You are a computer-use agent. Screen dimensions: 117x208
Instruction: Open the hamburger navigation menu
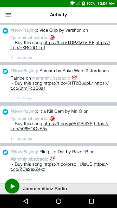click(x=8, y=15)
